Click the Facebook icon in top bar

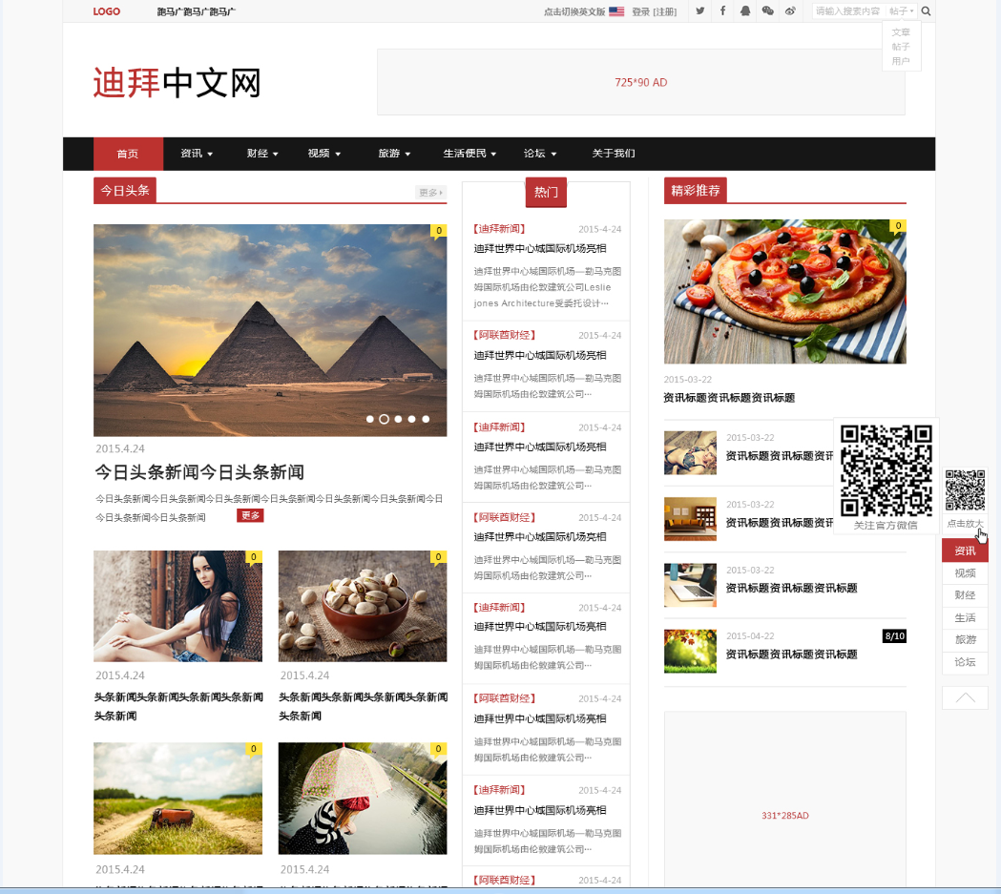pos(722,11)
